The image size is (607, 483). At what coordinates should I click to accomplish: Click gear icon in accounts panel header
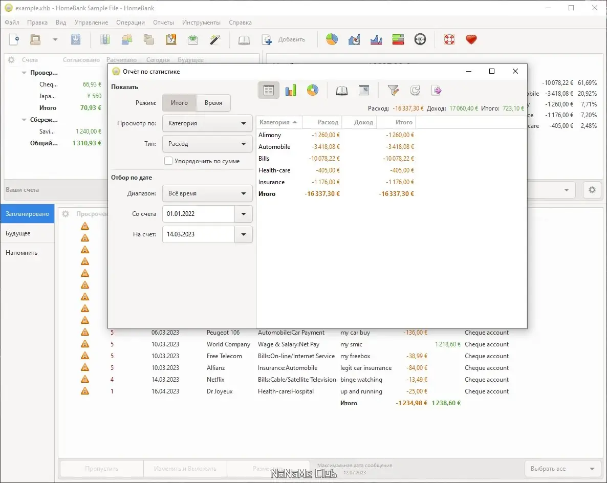point(11,59)
